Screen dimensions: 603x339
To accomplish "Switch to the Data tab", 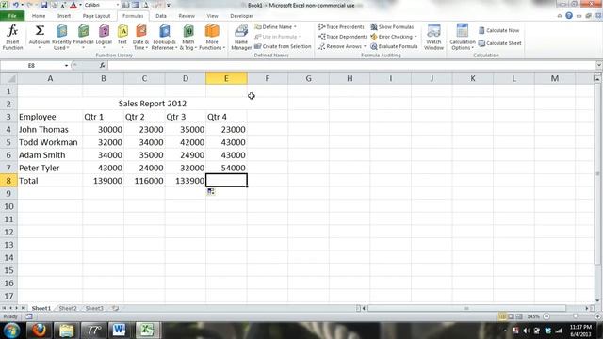I will coord(161,16).
